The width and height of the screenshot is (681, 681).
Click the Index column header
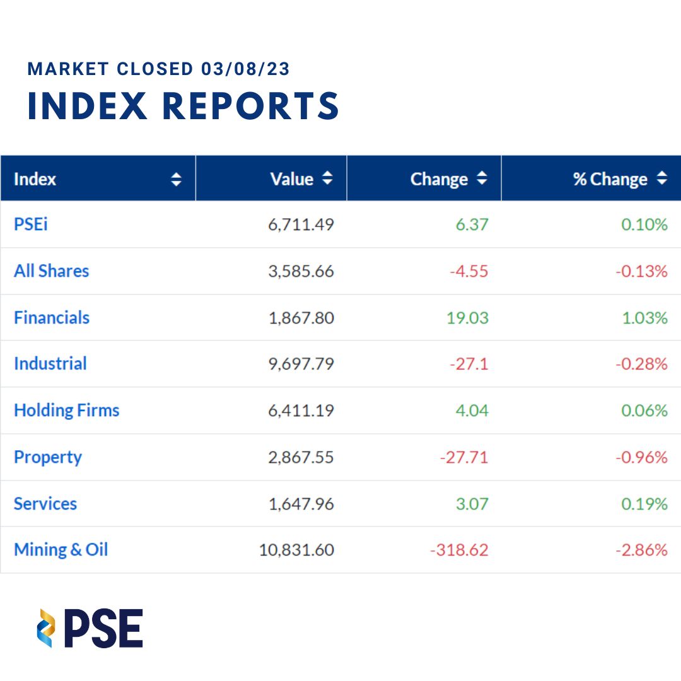tap(35, 180)
